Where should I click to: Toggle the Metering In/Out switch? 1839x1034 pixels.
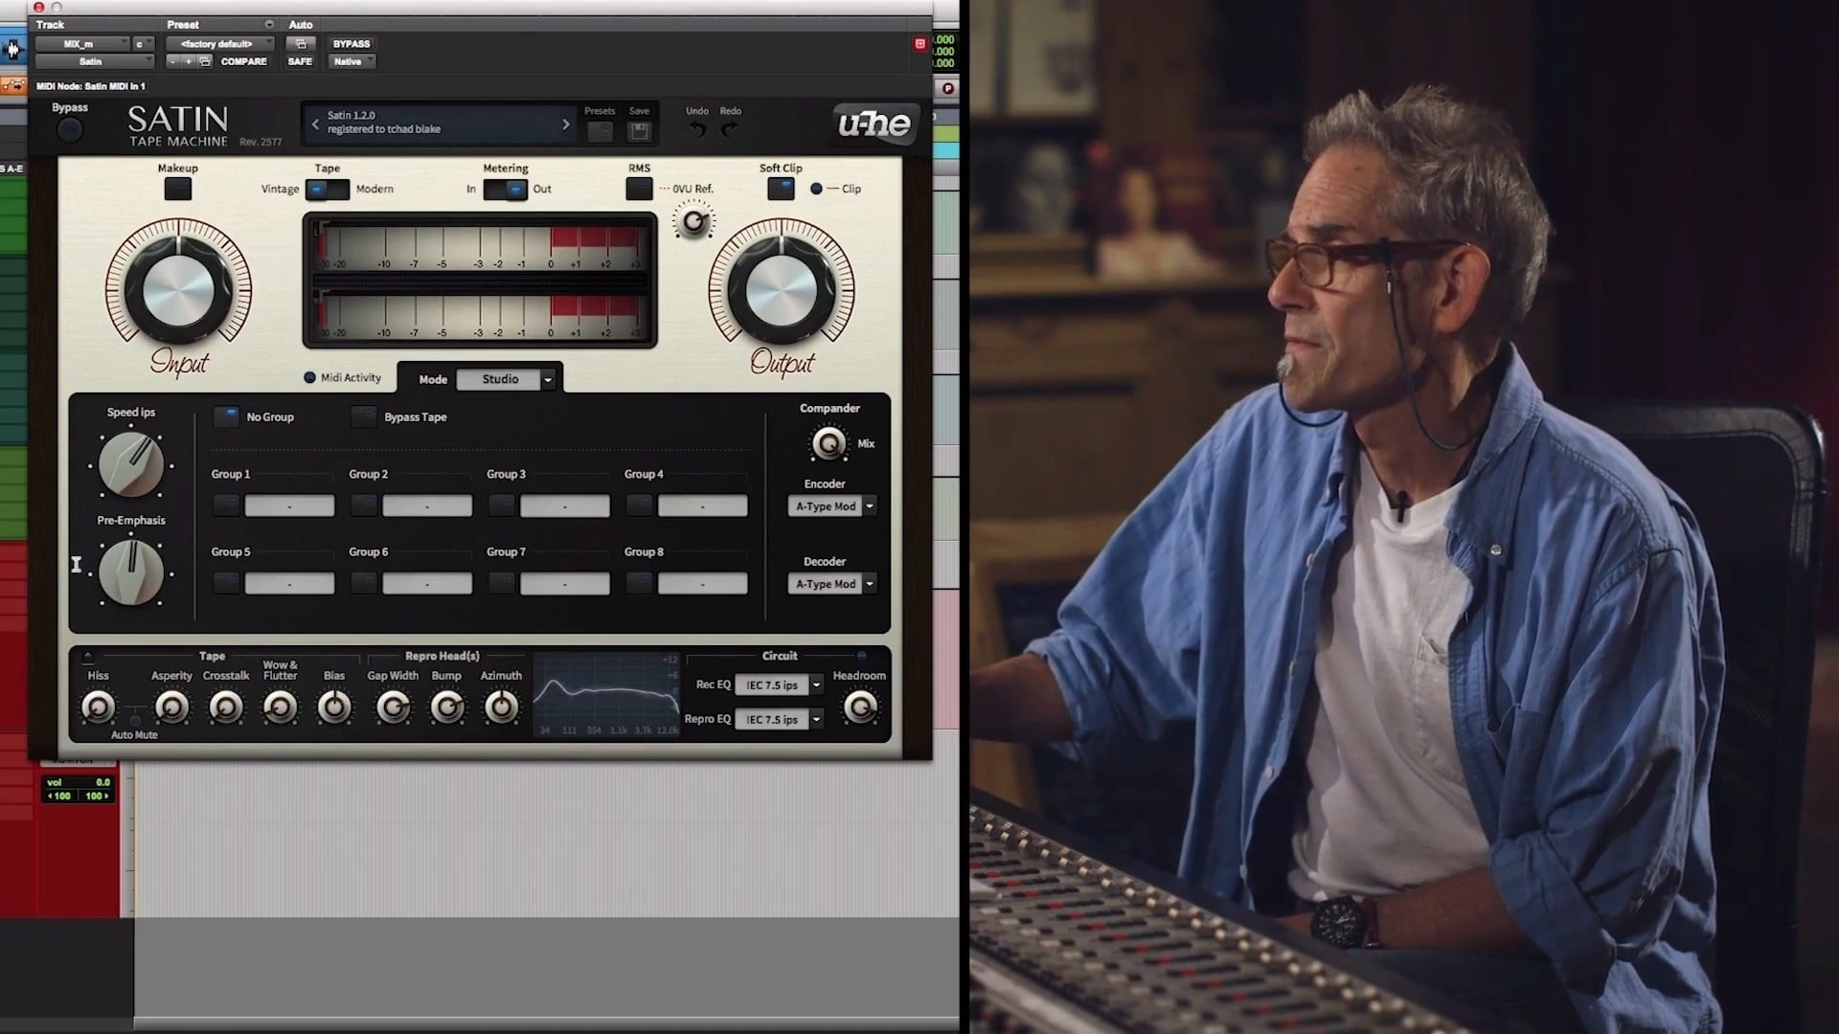coord(505,190)
